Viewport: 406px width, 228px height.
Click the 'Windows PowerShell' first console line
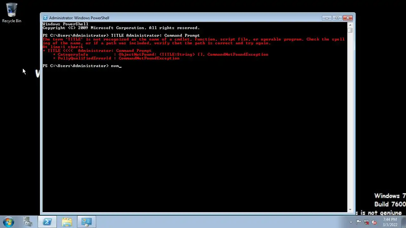pyautogui.click(x=65, y=24)
